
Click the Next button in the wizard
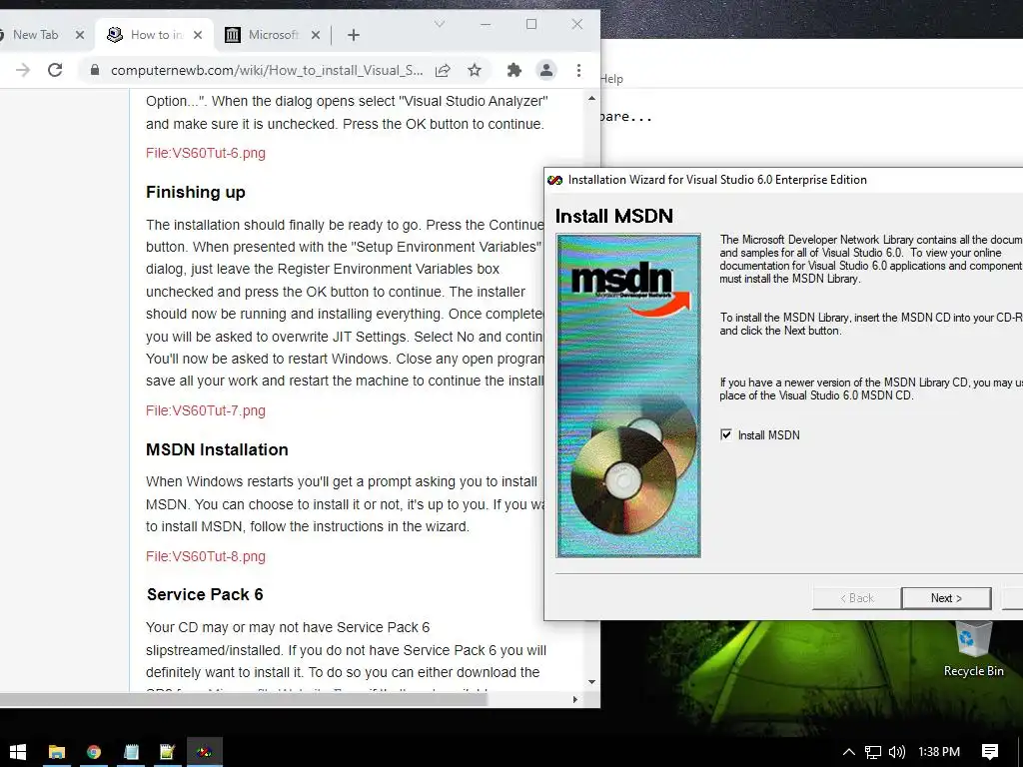pos(946,598)
